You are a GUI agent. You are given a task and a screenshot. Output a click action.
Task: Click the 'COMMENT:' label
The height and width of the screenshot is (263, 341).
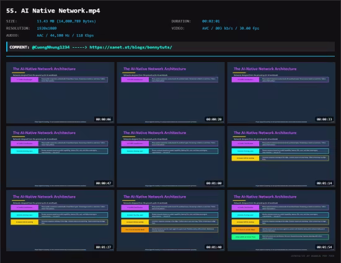[19, 47]
